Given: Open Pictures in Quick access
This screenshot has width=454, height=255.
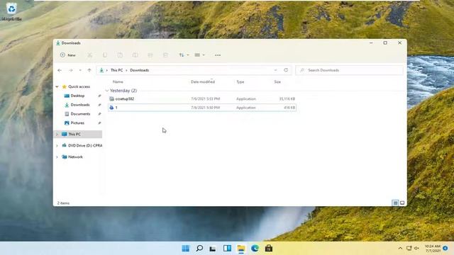Looking at the screenshot, I should tap(77, 123).
